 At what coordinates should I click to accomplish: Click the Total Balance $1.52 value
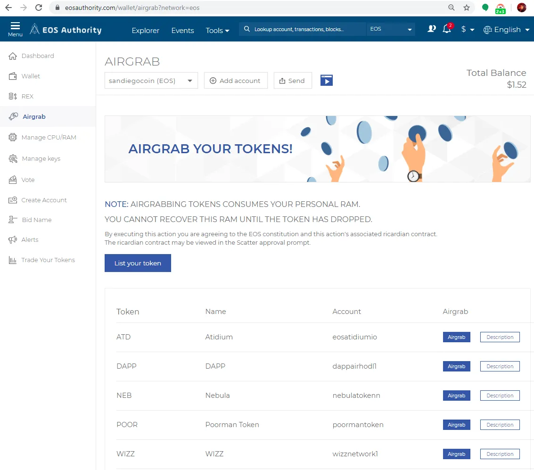coord(516,84)
